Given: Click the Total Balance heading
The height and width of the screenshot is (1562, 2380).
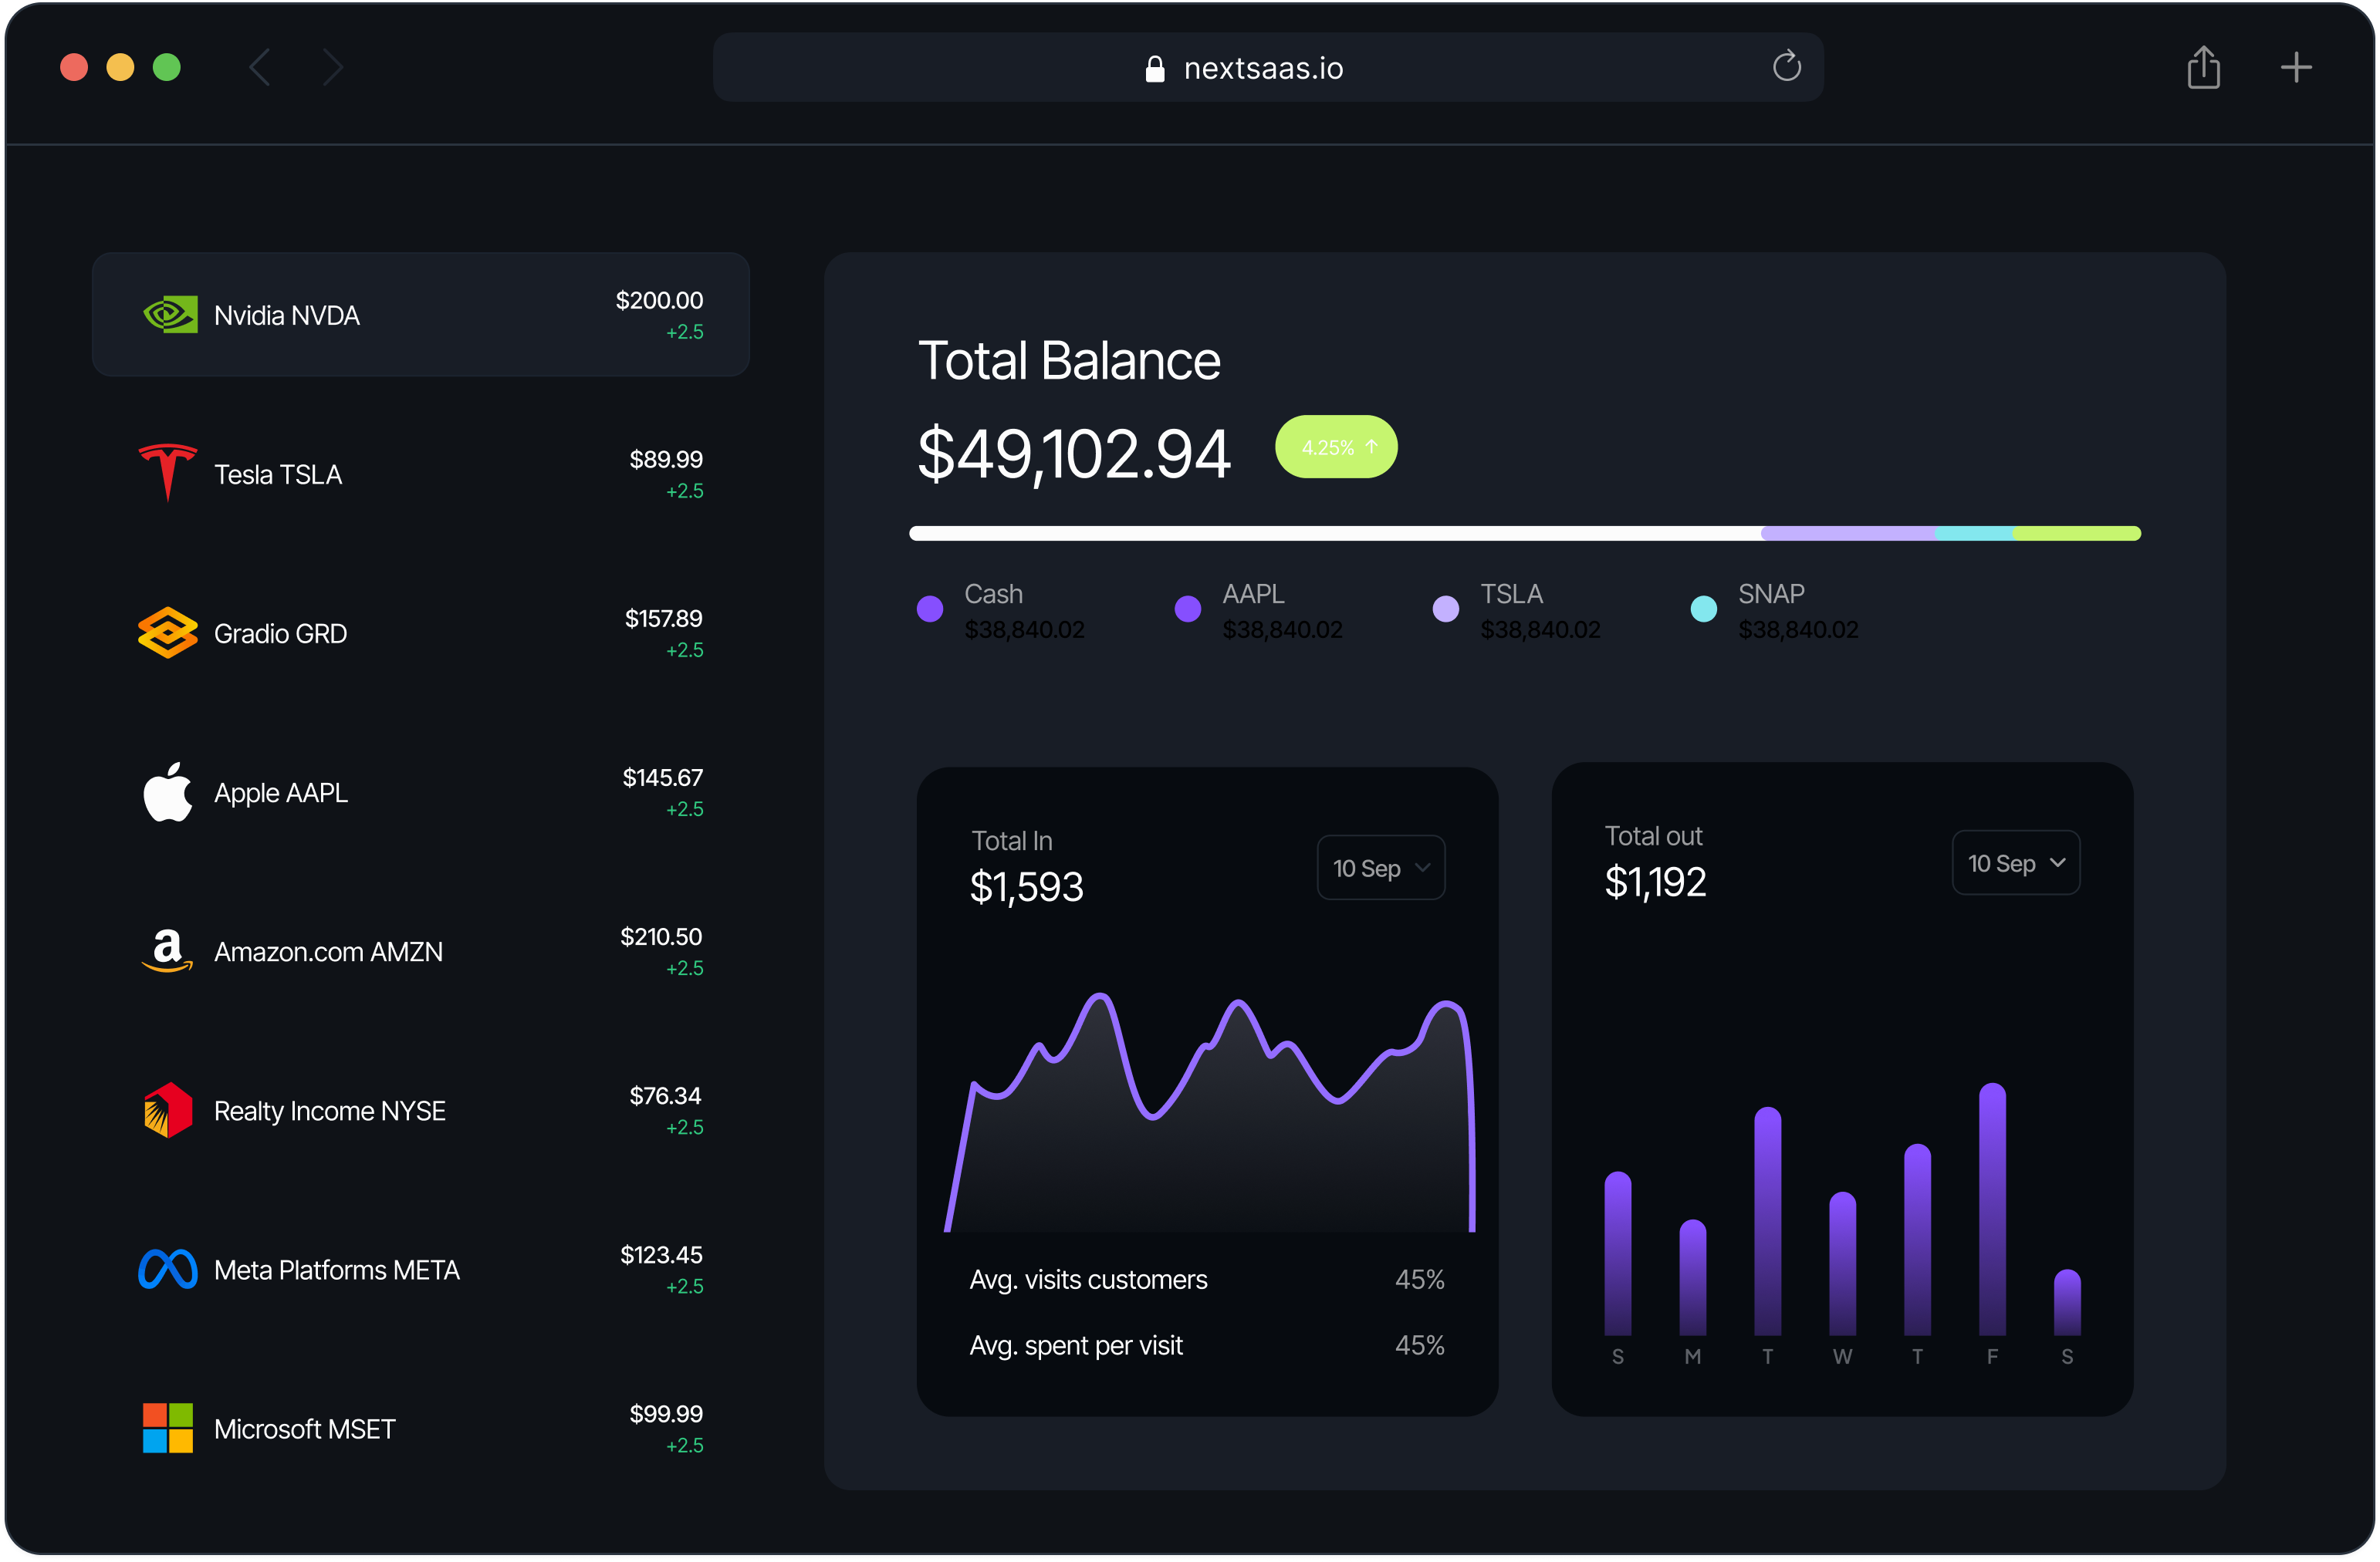Looking at the screenshot, I should pos(1069,359).
